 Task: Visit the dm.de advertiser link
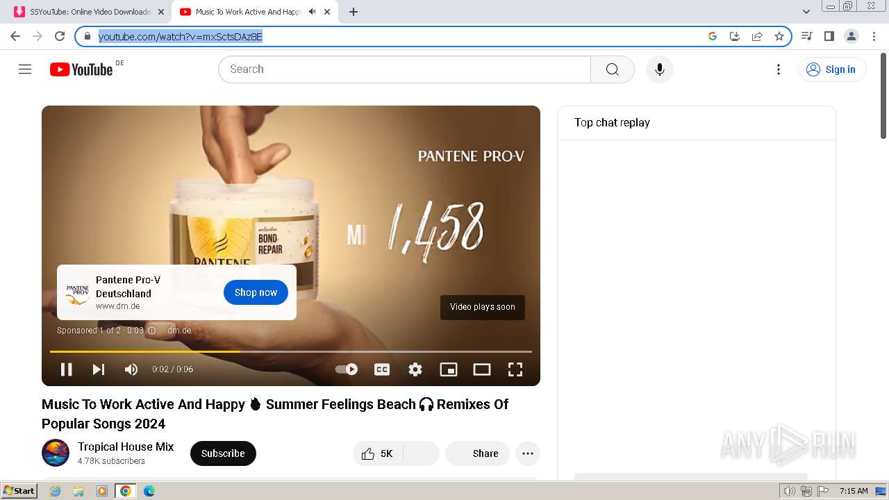[179, 331]
